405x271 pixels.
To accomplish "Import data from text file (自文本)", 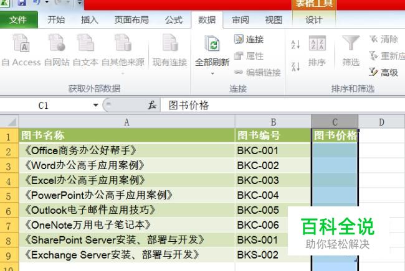I will (85, 50).
